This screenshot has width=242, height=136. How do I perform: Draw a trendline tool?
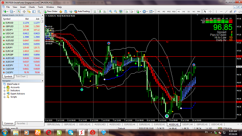[x=226, y=11]
